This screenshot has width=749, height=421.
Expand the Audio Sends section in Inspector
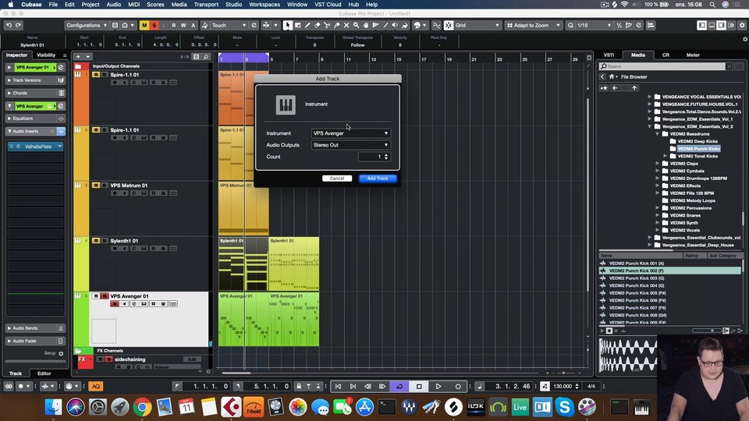click(9, 328)
